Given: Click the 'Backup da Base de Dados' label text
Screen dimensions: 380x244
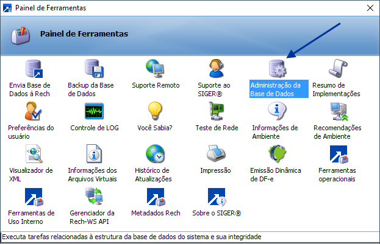Looking at the screenshot, I should [91, 89].
